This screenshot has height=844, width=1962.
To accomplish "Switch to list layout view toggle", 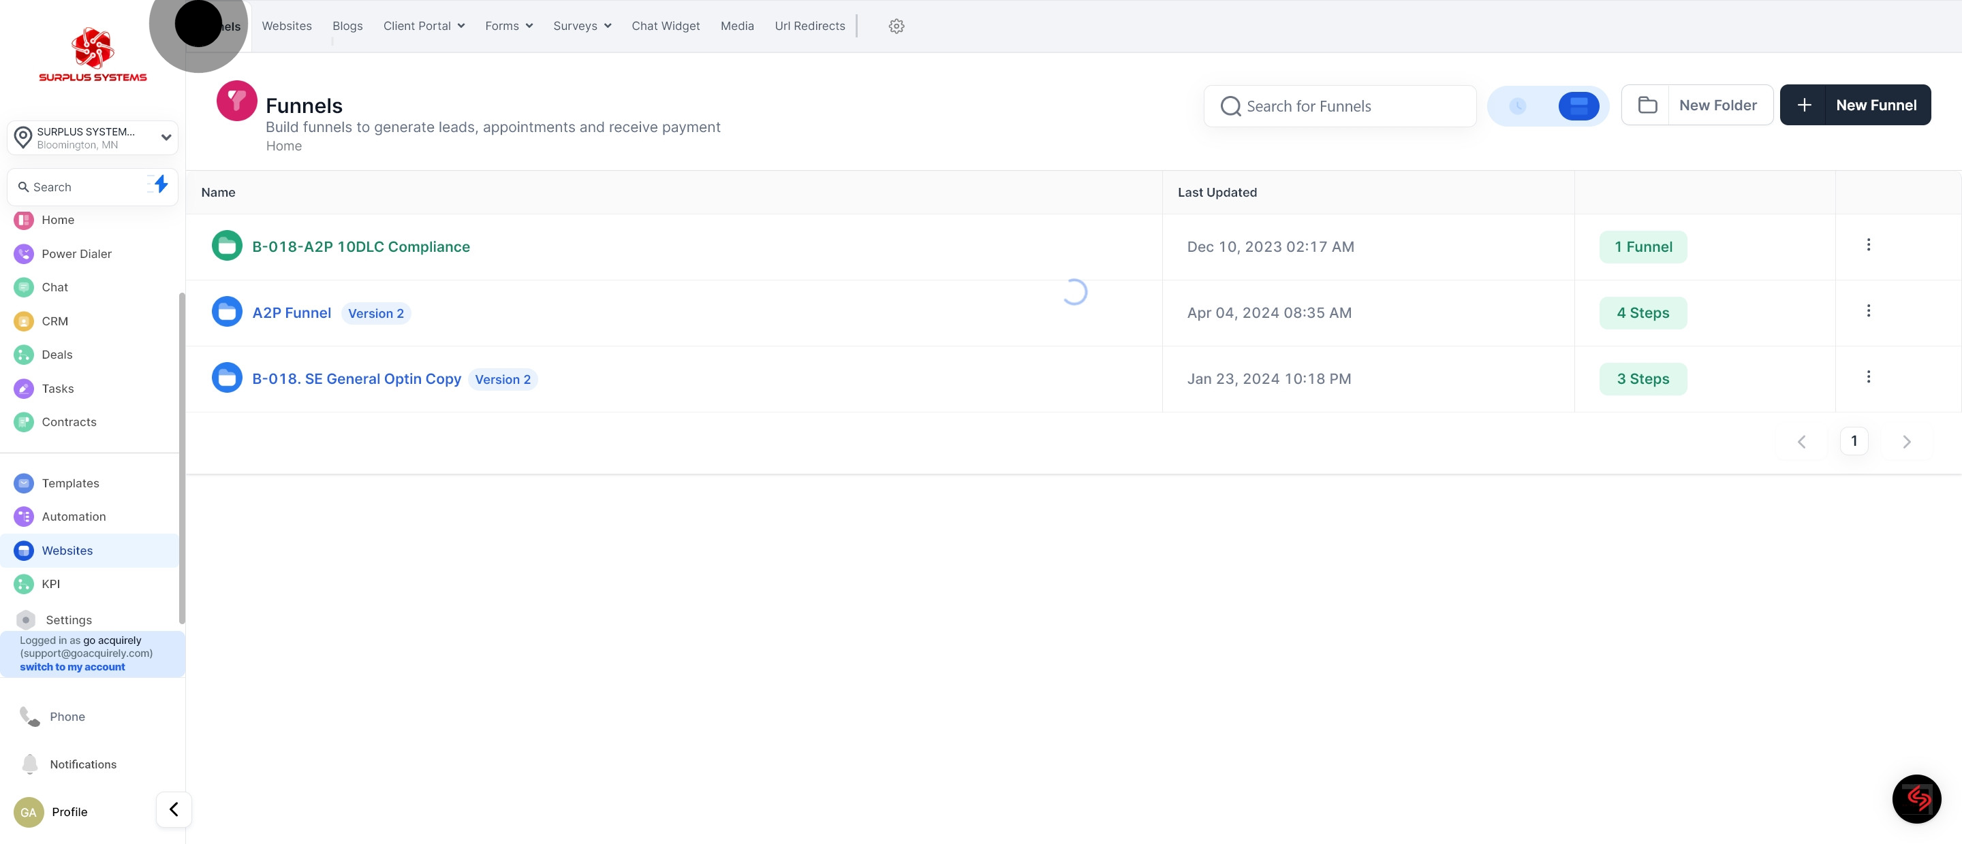I will click(1578, 105).
